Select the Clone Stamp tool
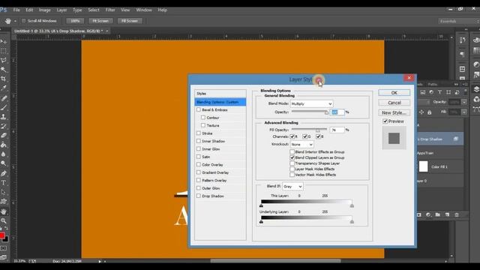The height and width of the screenshot is (270, 480). click(4, 117)
